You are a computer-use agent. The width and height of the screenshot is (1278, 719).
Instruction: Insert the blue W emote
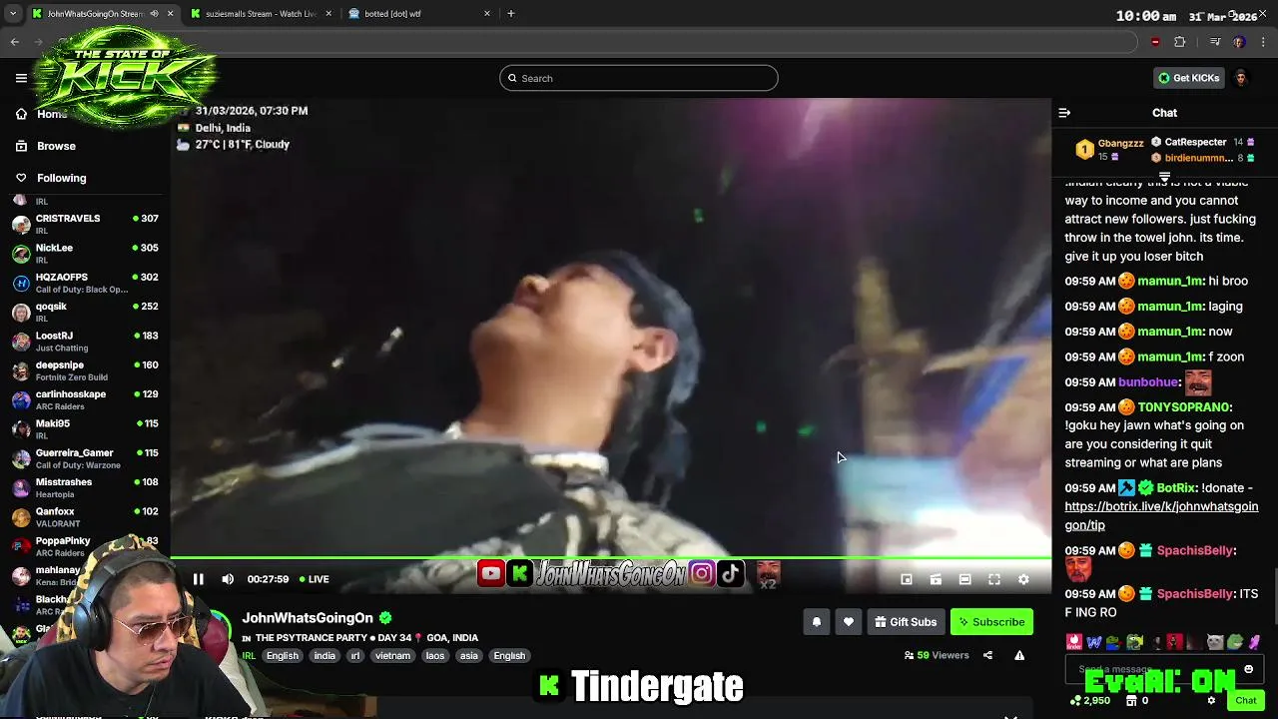[1094, 642]
